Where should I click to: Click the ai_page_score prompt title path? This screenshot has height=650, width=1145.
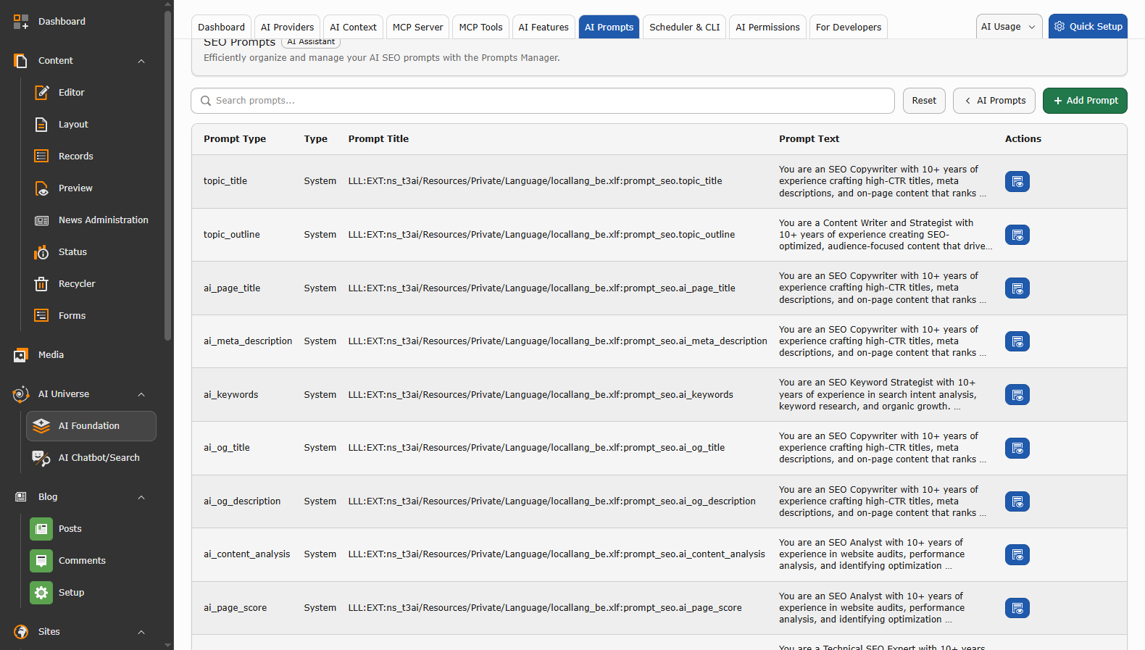tap(545, 608)
